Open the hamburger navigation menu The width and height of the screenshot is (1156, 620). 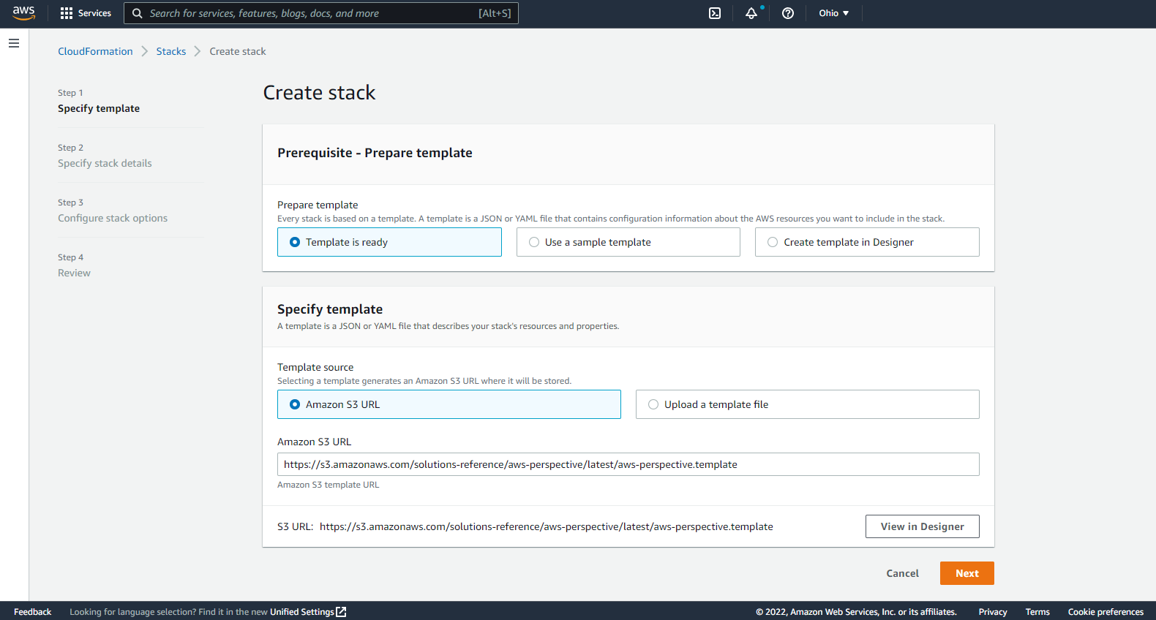coord(14,43)
